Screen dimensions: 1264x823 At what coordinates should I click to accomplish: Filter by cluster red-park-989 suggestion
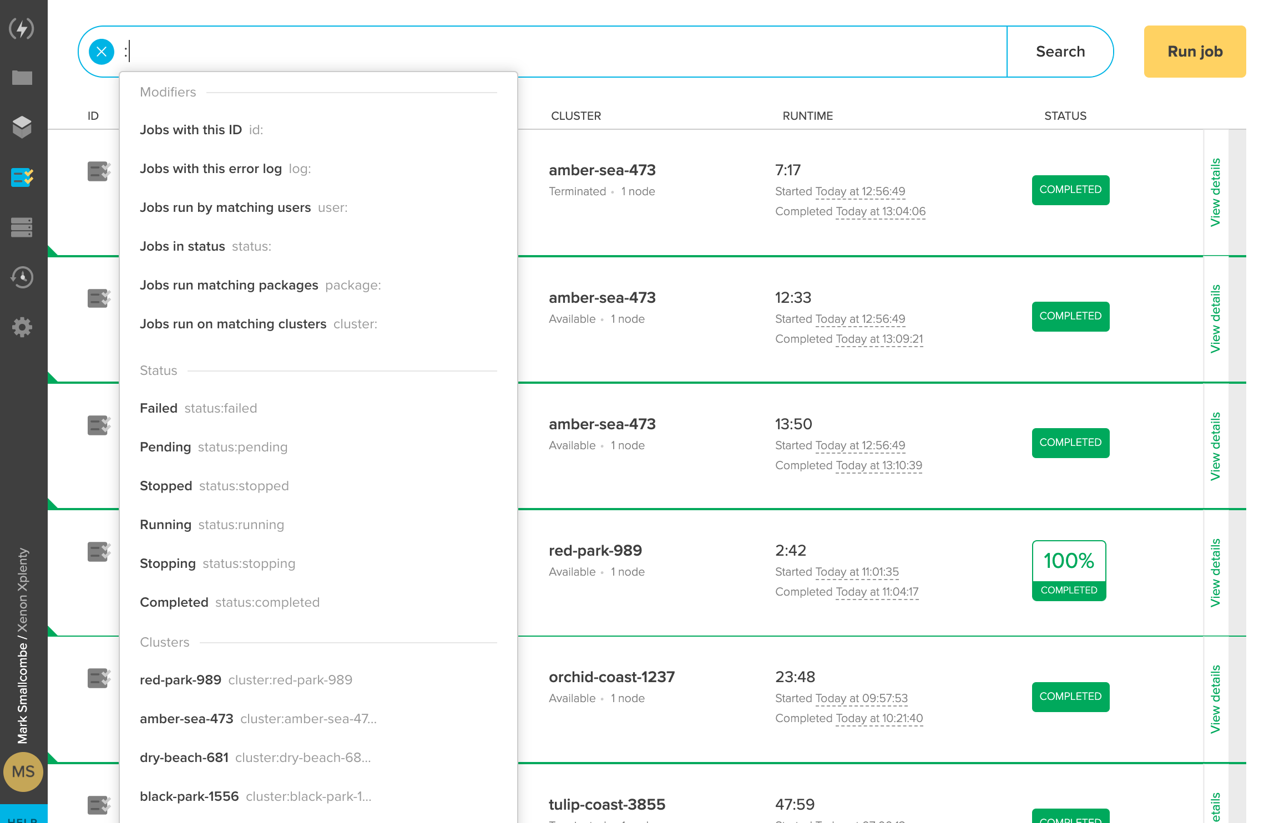318,680
